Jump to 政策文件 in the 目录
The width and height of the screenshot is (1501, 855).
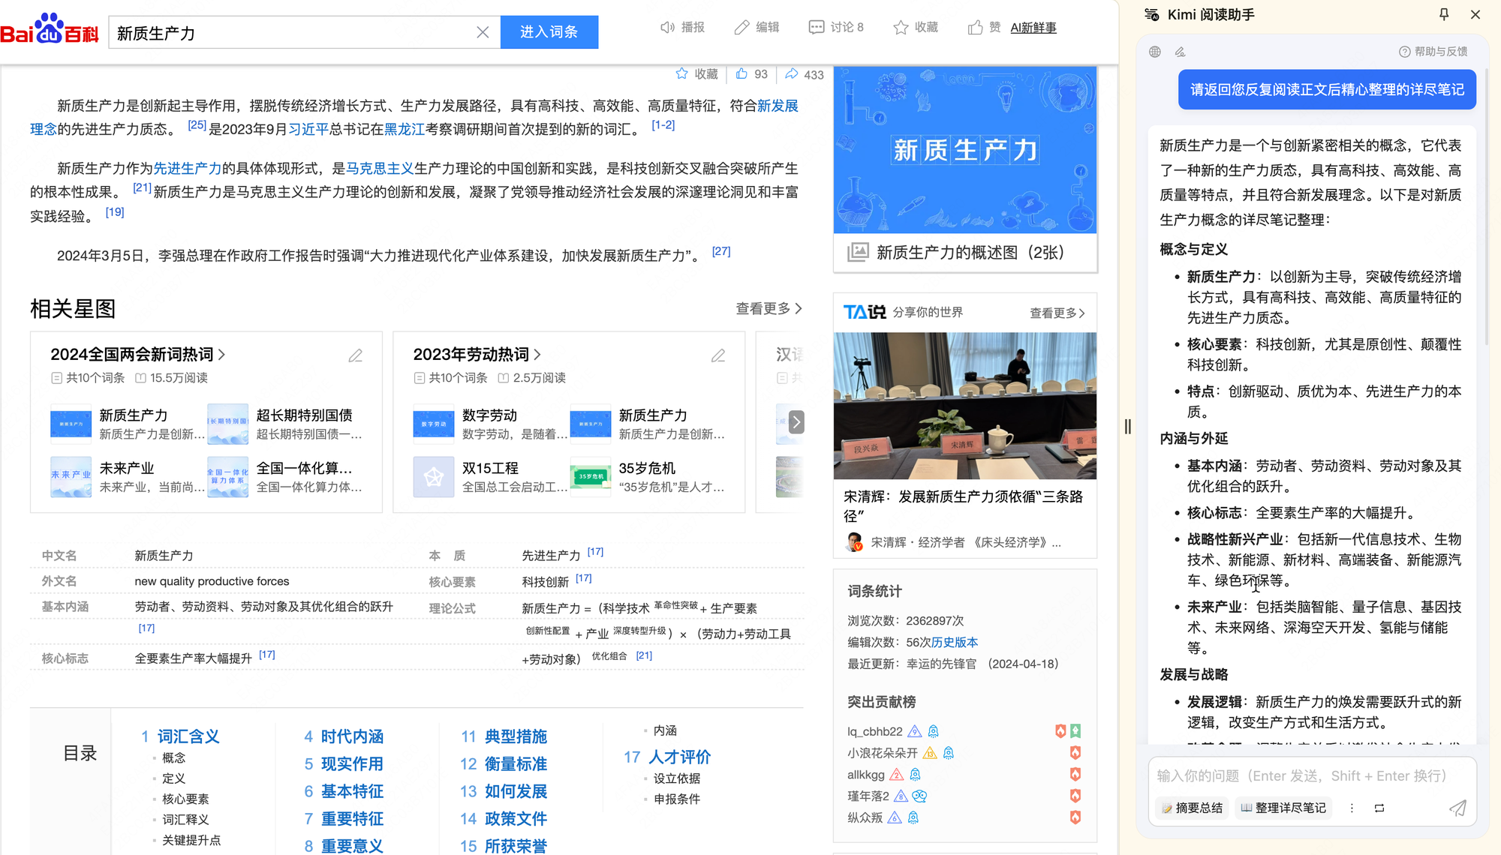pyautogui.click(x=516, y=818)
